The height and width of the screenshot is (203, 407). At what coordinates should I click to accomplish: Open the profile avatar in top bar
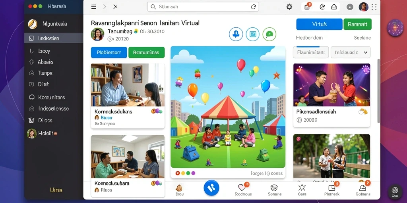pos(363,7)
